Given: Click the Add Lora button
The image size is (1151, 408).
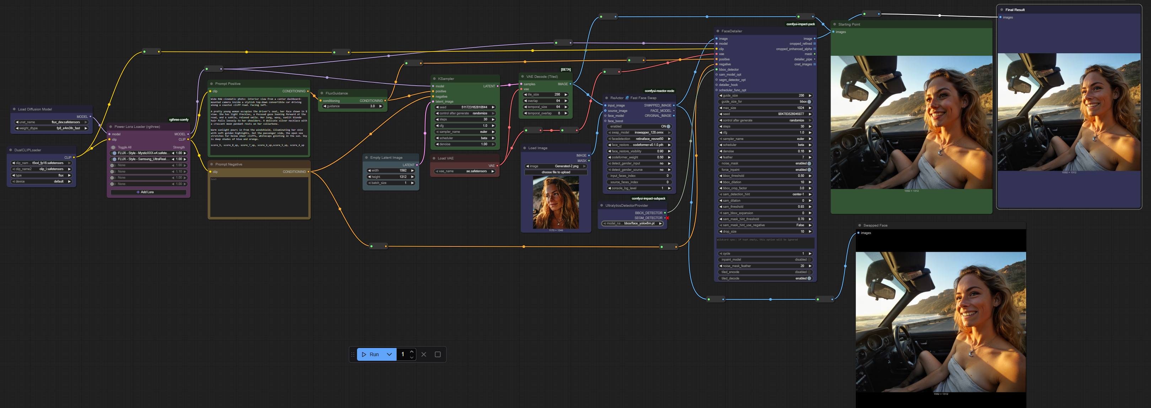Looking at the screenshot, I should click(148, 192).
